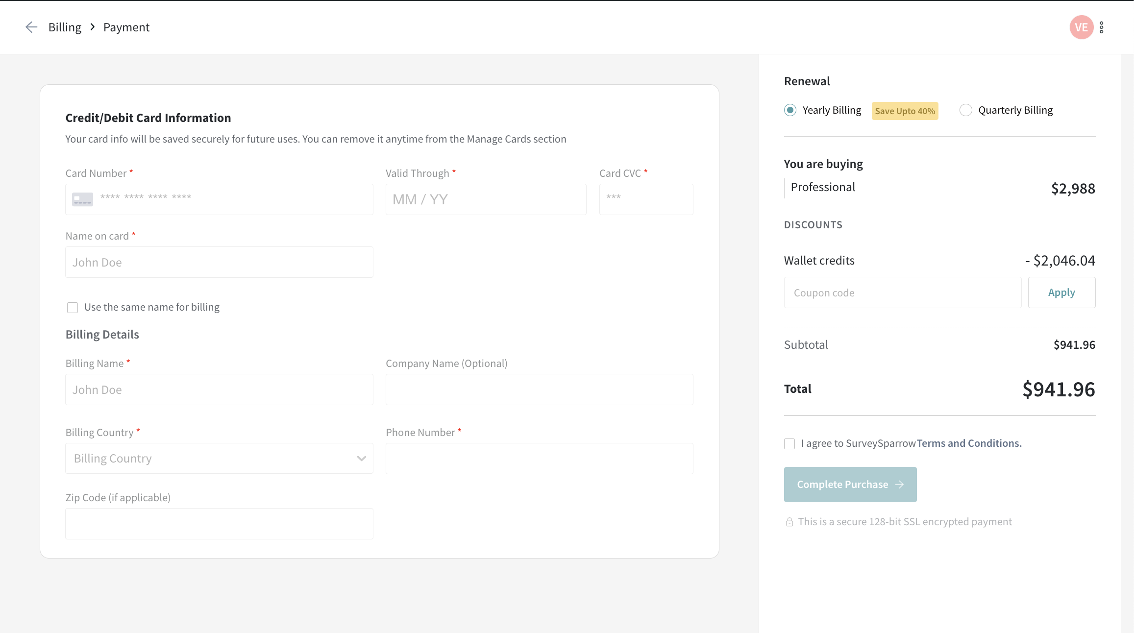Viewport: 1134px width, 633px height.
Task: Click the credit card icon in Card Number
Action: pos(82,199)
